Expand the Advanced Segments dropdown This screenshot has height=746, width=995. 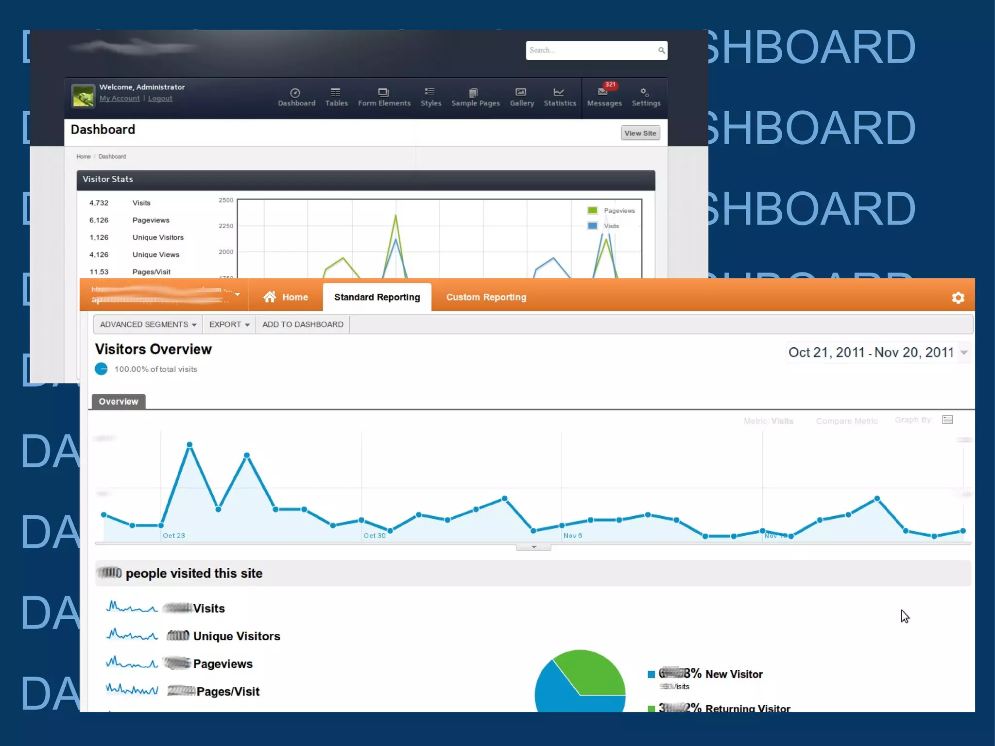[148, 324]
